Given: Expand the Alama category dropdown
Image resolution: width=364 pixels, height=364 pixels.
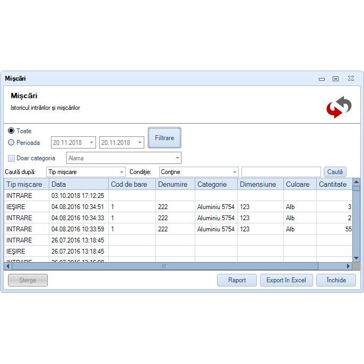Looking at the screenshot, I should click(x=177, y=158).
